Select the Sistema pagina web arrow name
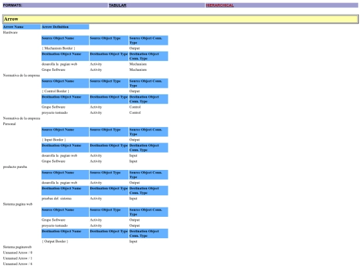Image resolution: width=361 pixels, height=271 pixels. 18,204
